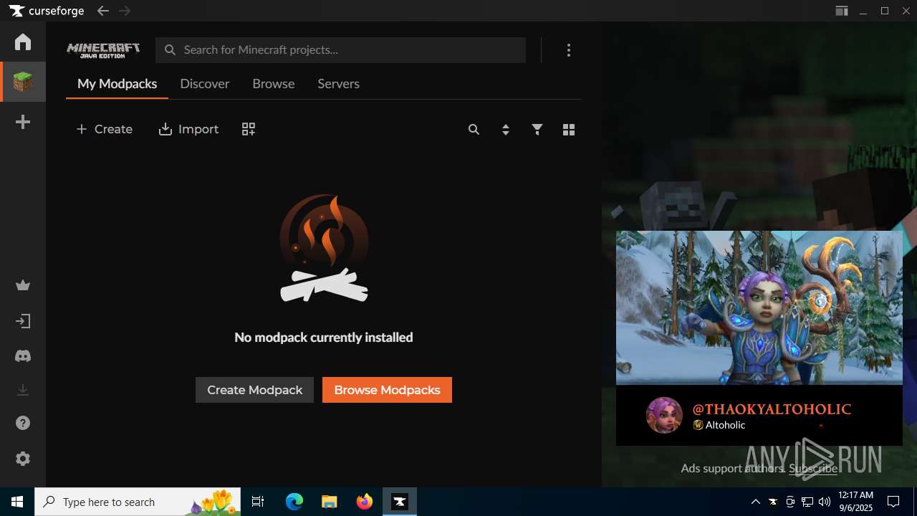Screen dimensions: 917x516
Task: Click the Windows taskbar search box
Action: [138, 502]
